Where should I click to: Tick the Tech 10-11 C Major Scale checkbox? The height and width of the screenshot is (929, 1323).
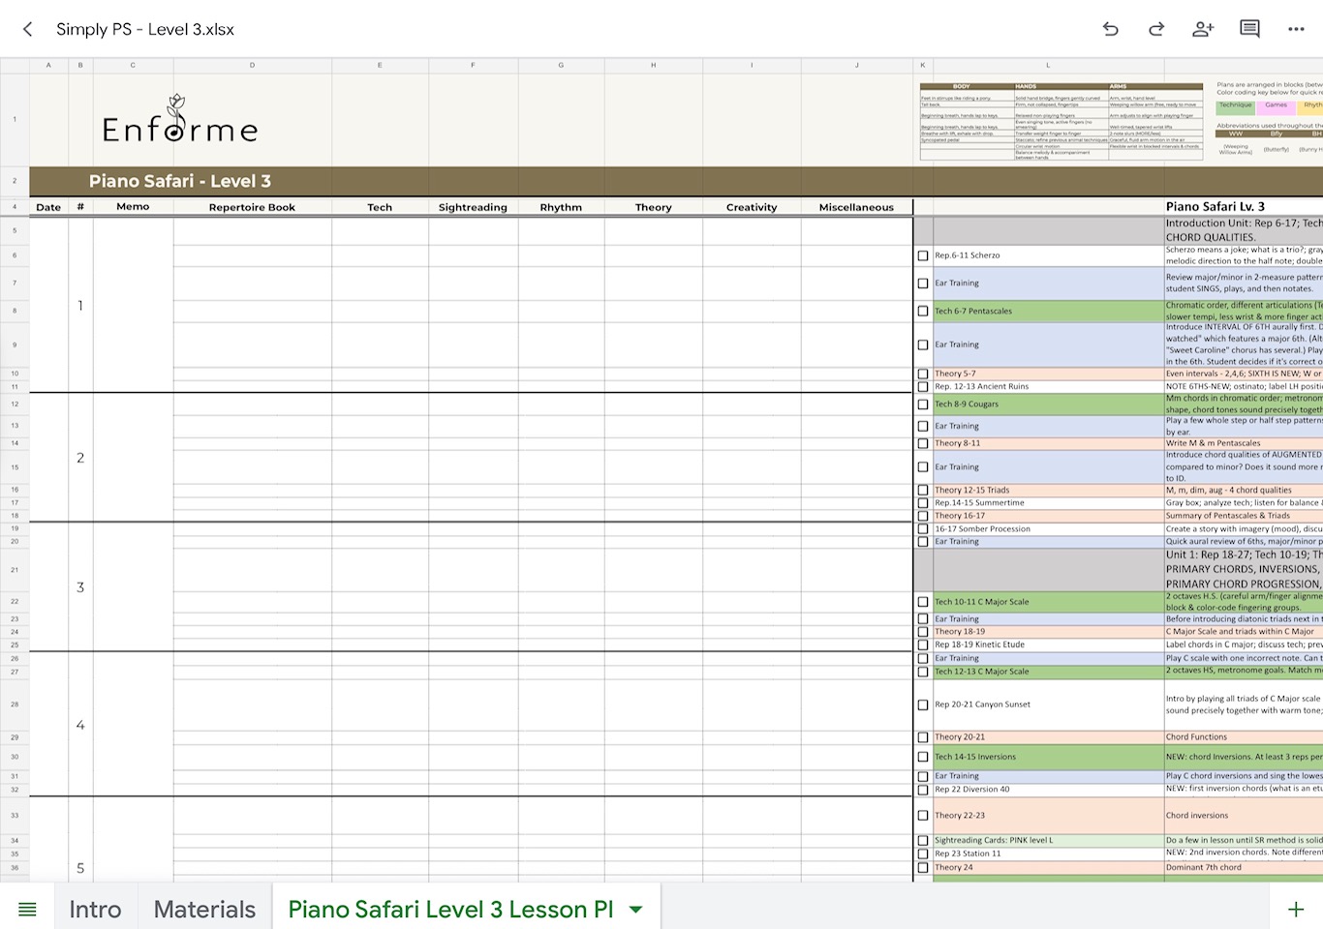pyautogui.click(x=923, y=602)
